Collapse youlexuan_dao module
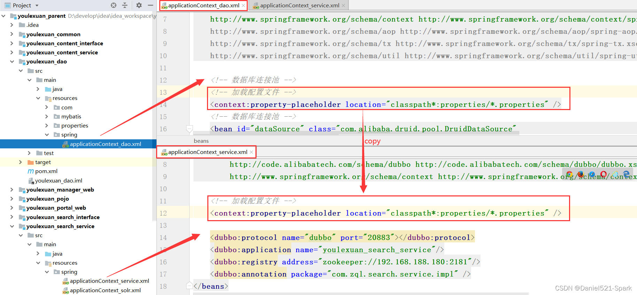The image size is (637, 295). click(x=12, y=61)
